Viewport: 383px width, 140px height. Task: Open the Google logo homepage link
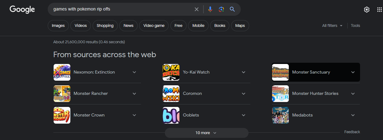tap(22, 9)
